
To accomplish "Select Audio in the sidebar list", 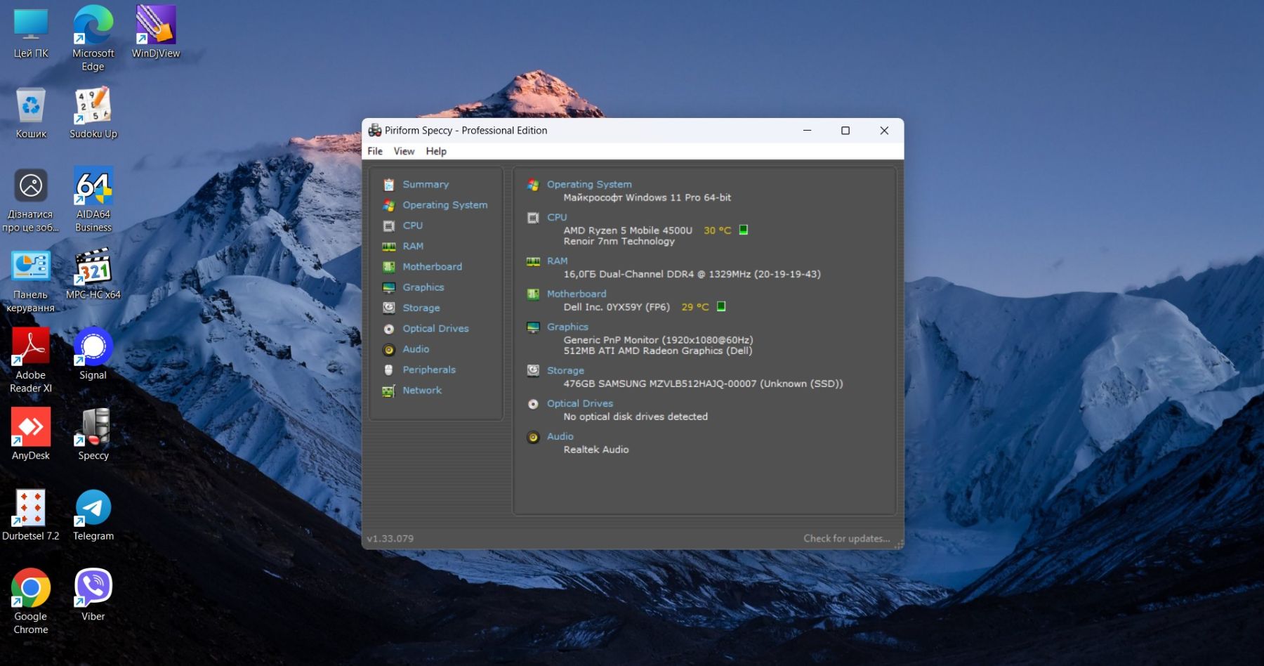I will [x=416, y=348].
